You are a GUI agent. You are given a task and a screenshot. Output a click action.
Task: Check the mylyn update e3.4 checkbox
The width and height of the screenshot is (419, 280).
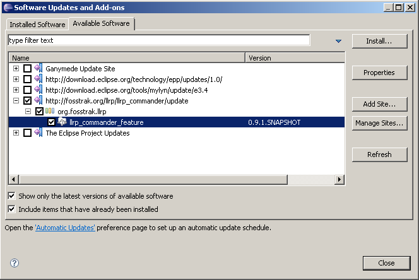click(27, 90)
